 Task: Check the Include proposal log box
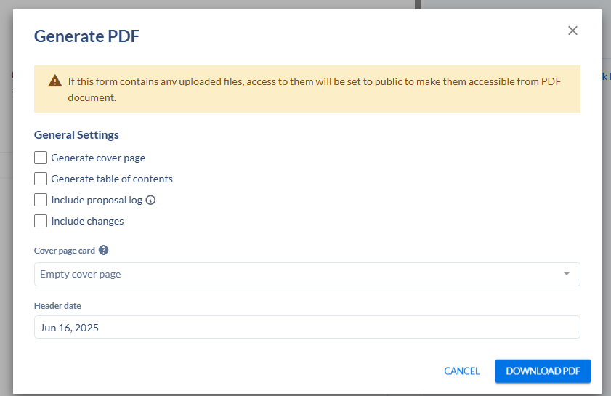[41, 200]
